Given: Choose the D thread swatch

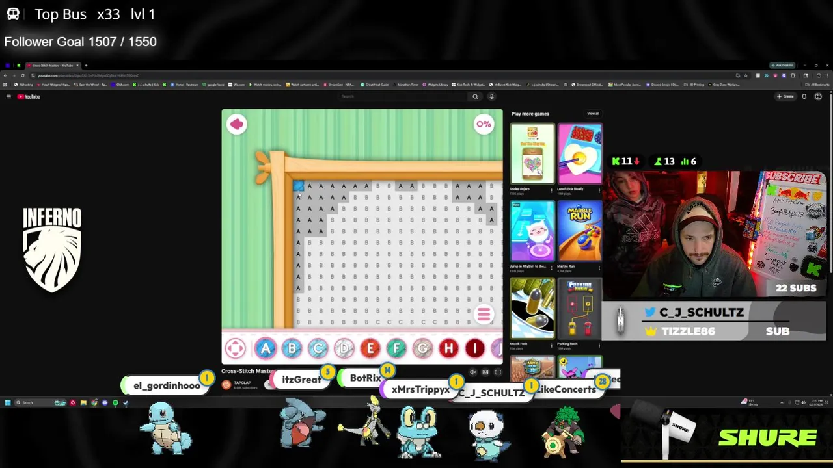Looking at the screenshot, I should click(x=344, y=349).
